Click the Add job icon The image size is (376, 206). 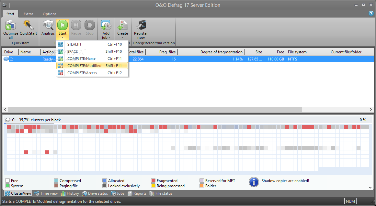click(106, 26)
